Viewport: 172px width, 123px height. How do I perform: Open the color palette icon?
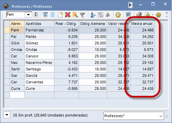click(x=139, y=15)
